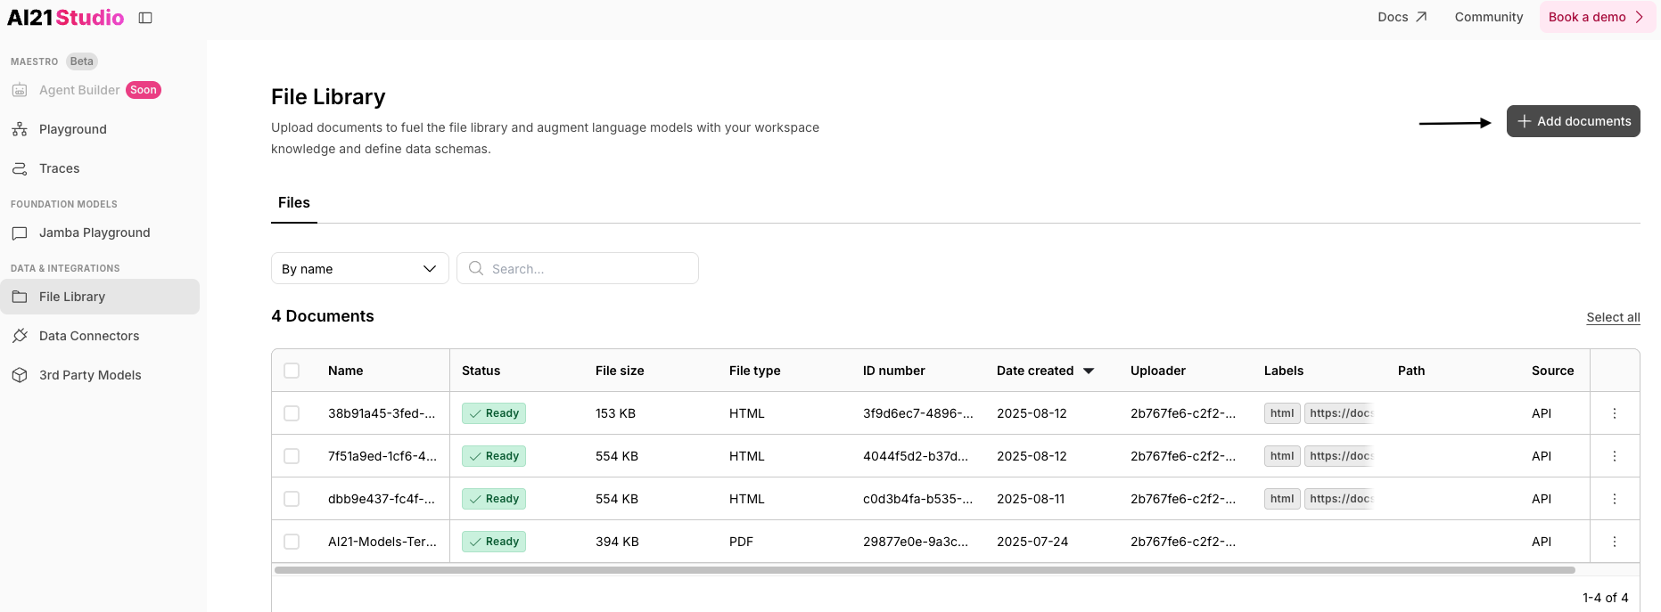Select File Library in the sidebar

[x=100, y=297]
